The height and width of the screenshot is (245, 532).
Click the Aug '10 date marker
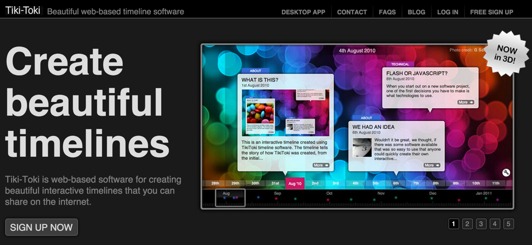(295, 183)
